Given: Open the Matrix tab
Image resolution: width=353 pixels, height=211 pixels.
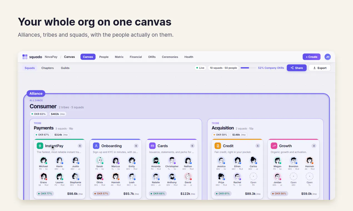Looking at the screenshot, I should [119, 57].
